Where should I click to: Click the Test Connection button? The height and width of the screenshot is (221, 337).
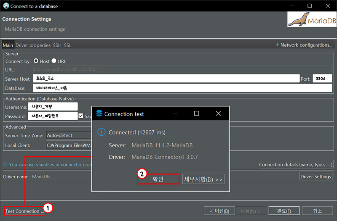pos(24,211)
